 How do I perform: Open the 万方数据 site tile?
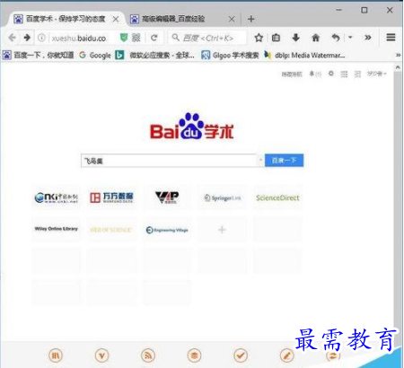click(111, 197)
